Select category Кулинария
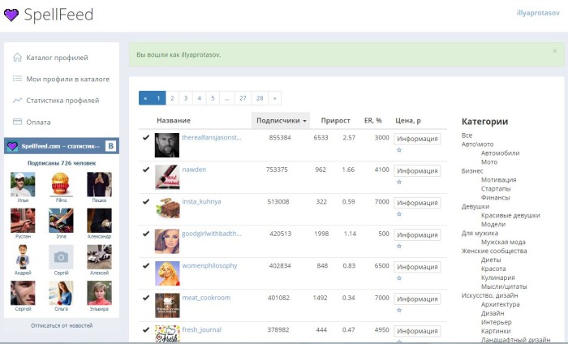Viewport: 568px width, 344px height. tap(497, 277)
